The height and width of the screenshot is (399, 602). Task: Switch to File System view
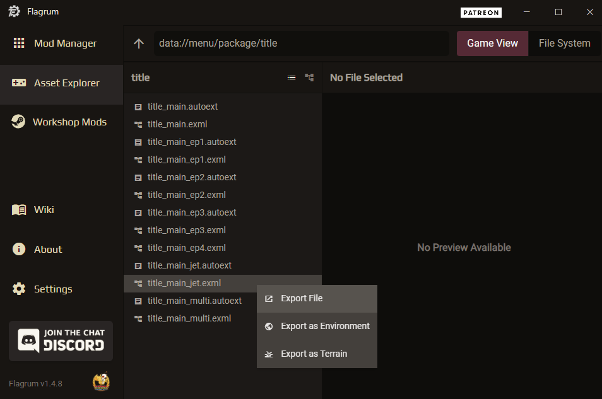564,43
